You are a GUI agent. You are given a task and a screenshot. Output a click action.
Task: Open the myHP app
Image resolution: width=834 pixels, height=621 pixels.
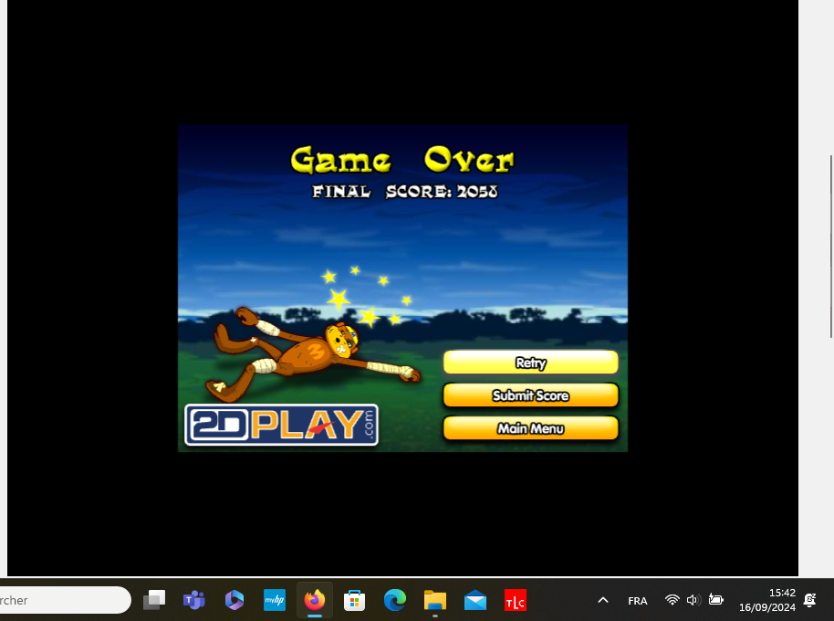coord(274,600)
